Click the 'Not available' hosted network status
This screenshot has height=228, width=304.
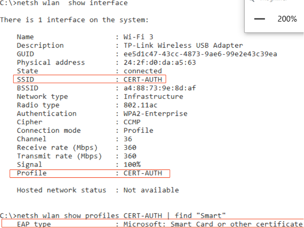coord(151,190)
